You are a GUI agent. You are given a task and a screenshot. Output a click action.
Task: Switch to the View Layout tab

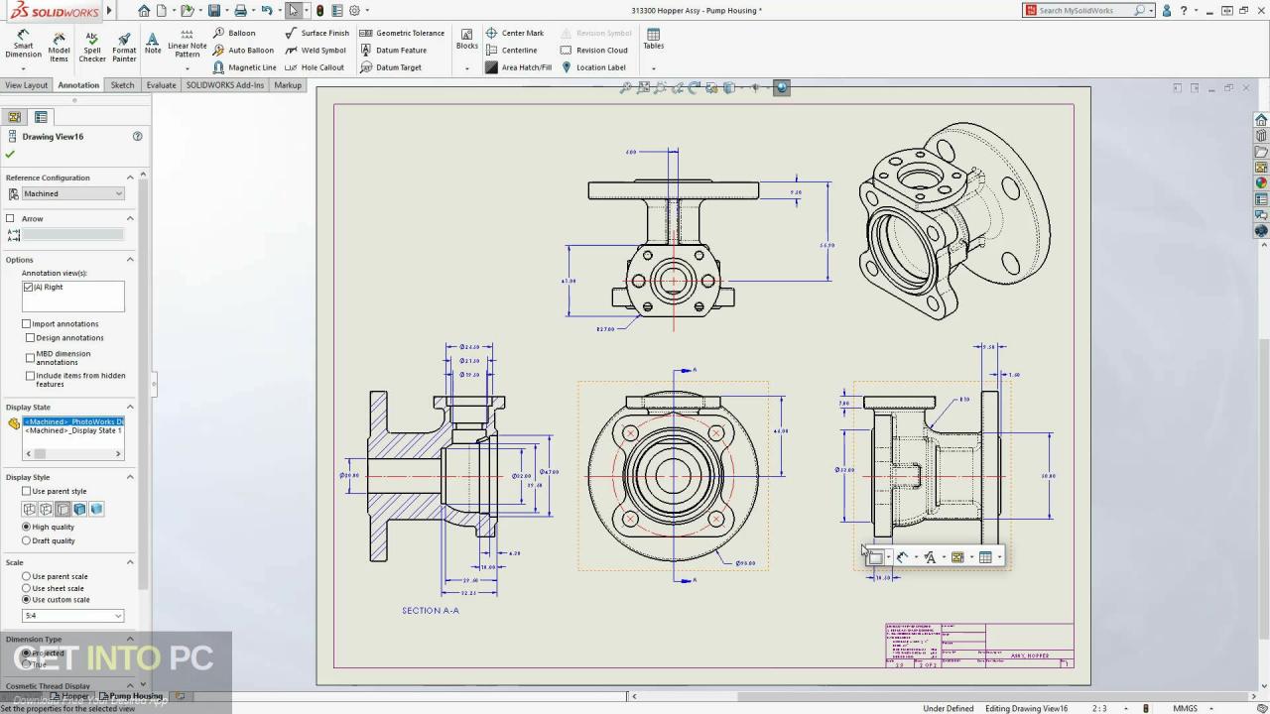click(x=26, y=85)
